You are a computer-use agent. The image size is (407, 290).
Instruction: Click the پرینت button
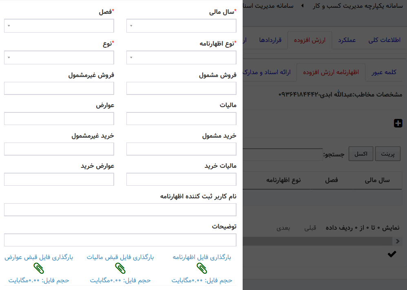click(x=387, y=154)
